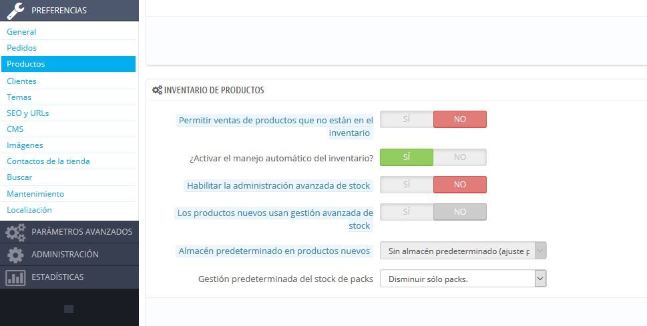Screen dimensions: 647x326
Task: Open the SEO y URLs settings
Action: (27, 113)
